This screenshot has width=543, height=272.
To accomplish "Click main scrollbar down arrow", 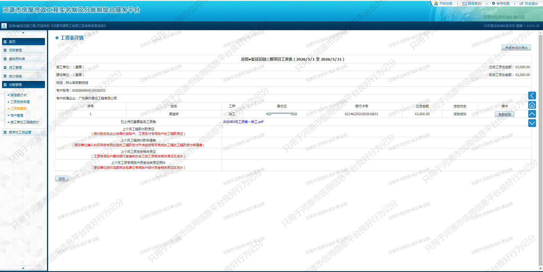I will [540, 268].
